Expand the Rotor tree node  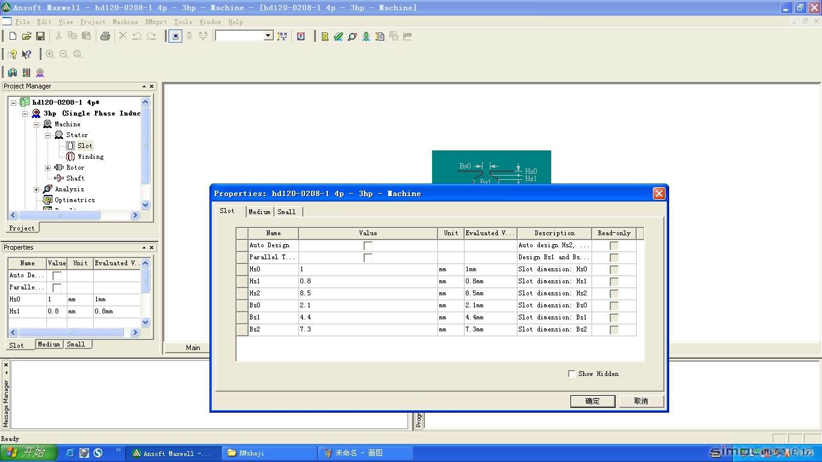[x=48, y=167]
